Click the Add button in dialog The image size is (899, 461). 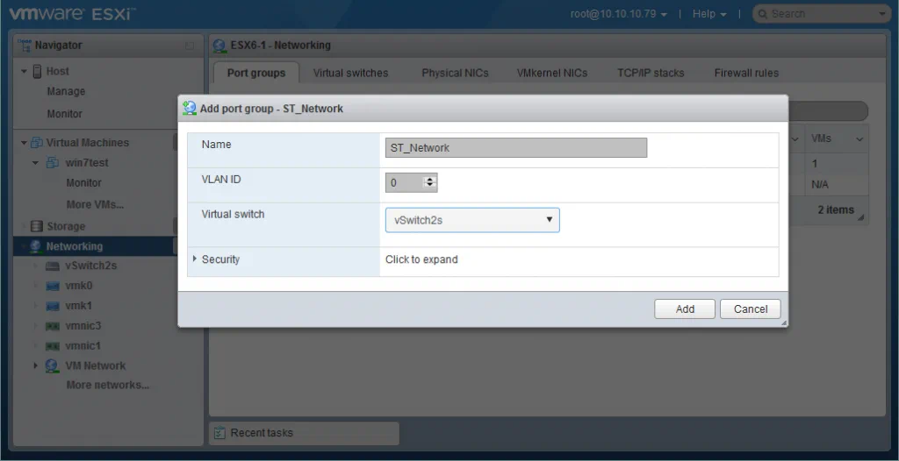coord(685,309)
